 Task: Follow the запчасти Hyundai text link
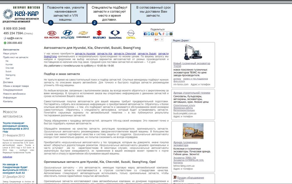(85, 54)
